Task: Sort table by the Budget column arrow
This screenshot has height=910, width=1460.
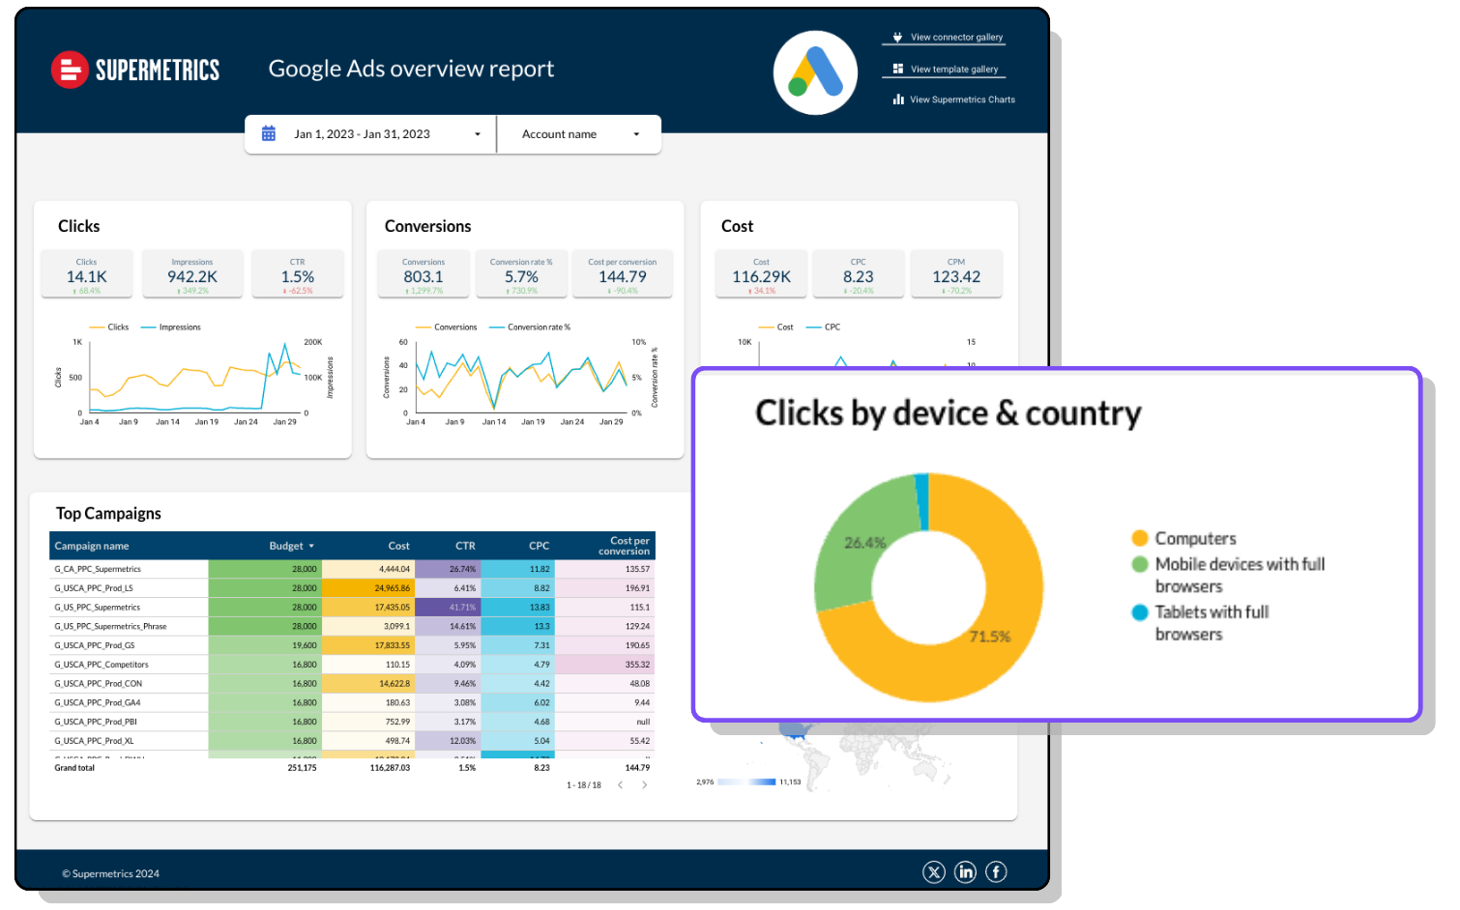Action: point(311,547)
